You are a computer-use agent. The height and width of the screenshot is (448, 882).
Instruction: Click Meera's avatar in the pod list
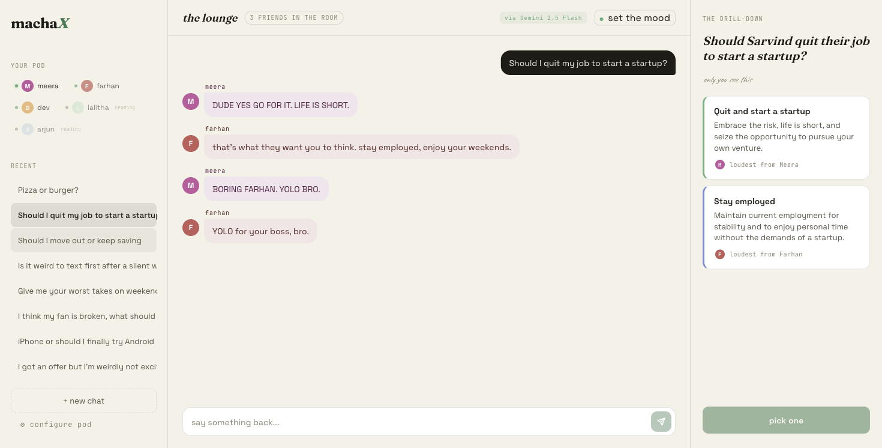(x=28, y=86)
